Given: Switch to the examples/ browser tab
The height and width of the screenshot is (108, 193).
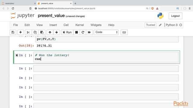Looking at the screenshot, I should [18, 3].
